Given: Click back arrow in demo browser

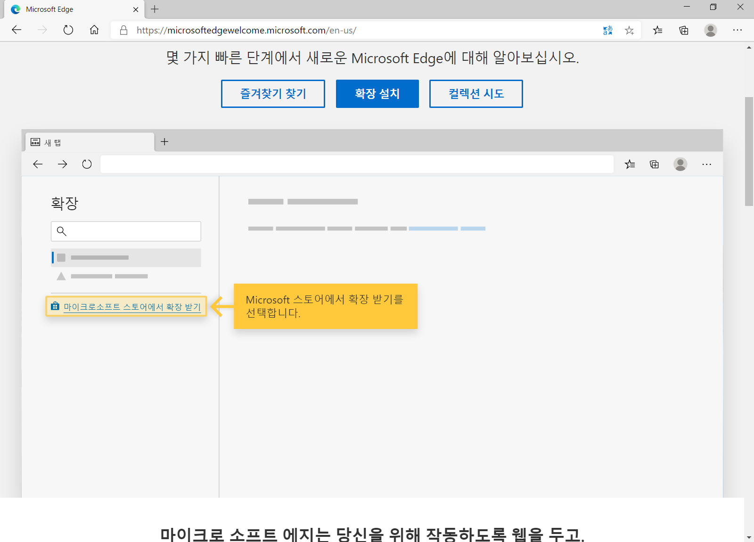Looking at the screenshot, I should point(38,164).
